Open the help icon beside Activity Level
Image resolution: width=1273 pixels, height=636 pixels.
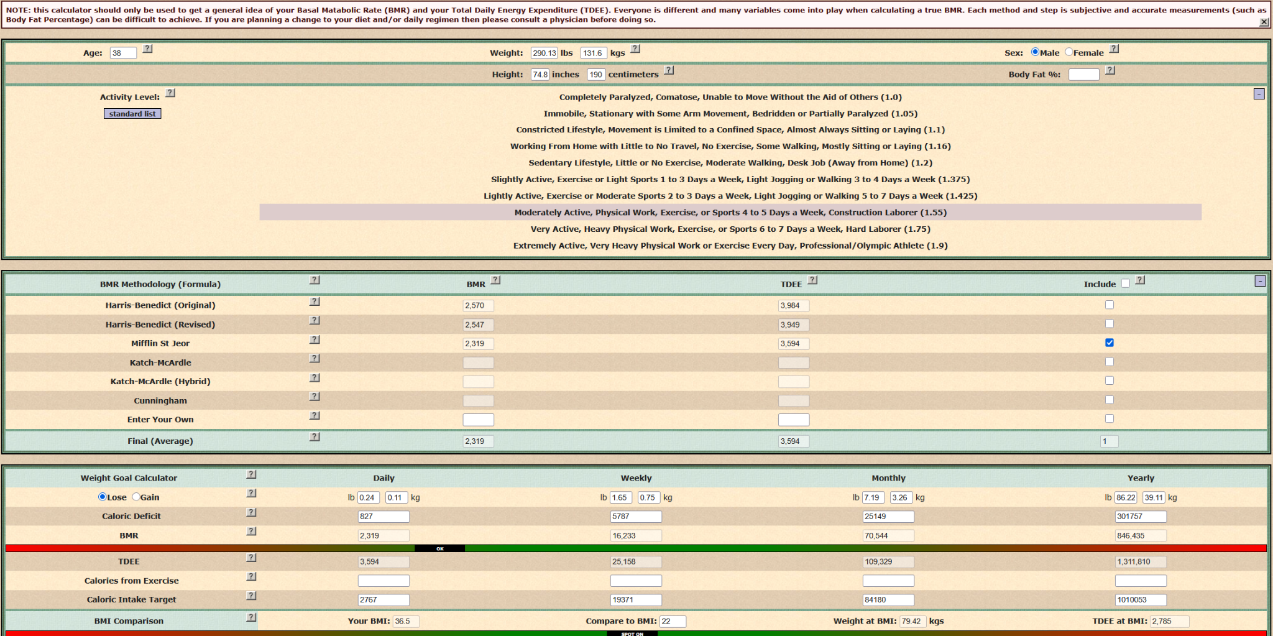170,93
